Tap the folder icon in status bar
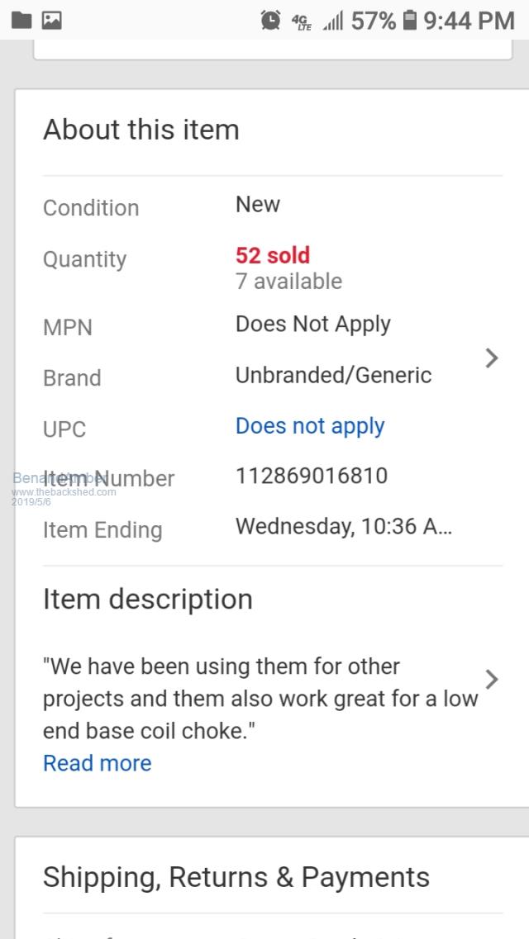Screen dimensions: 529x939 pyautogui.click(x=21, y=21)
